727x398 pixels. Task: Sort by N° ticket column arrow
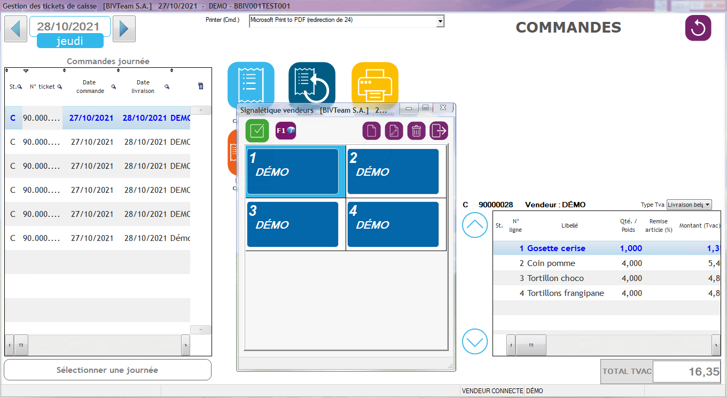click(x=26, y=71)
